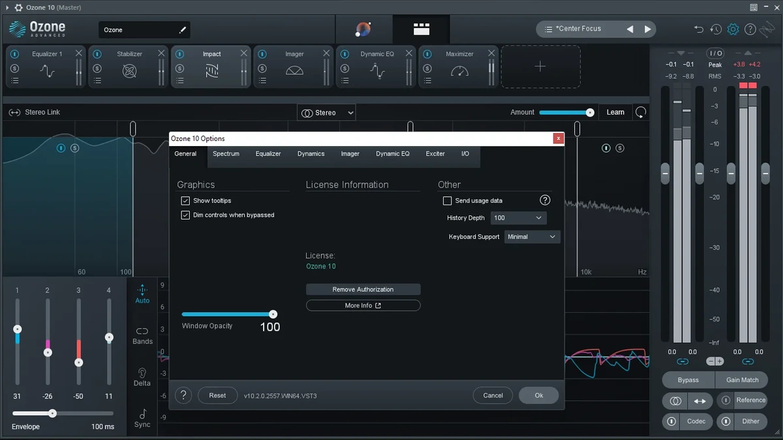Toggle power on the Dynamic EQ module

(x=345, y=54)
